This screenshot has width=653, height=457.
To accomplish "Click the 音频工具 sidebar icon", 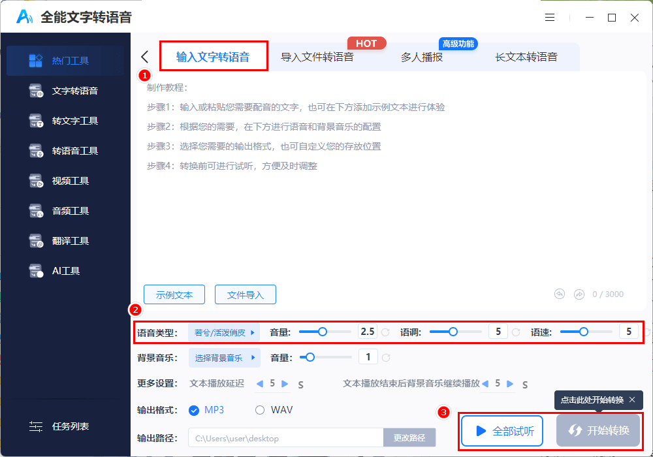I will click(36, 211).
